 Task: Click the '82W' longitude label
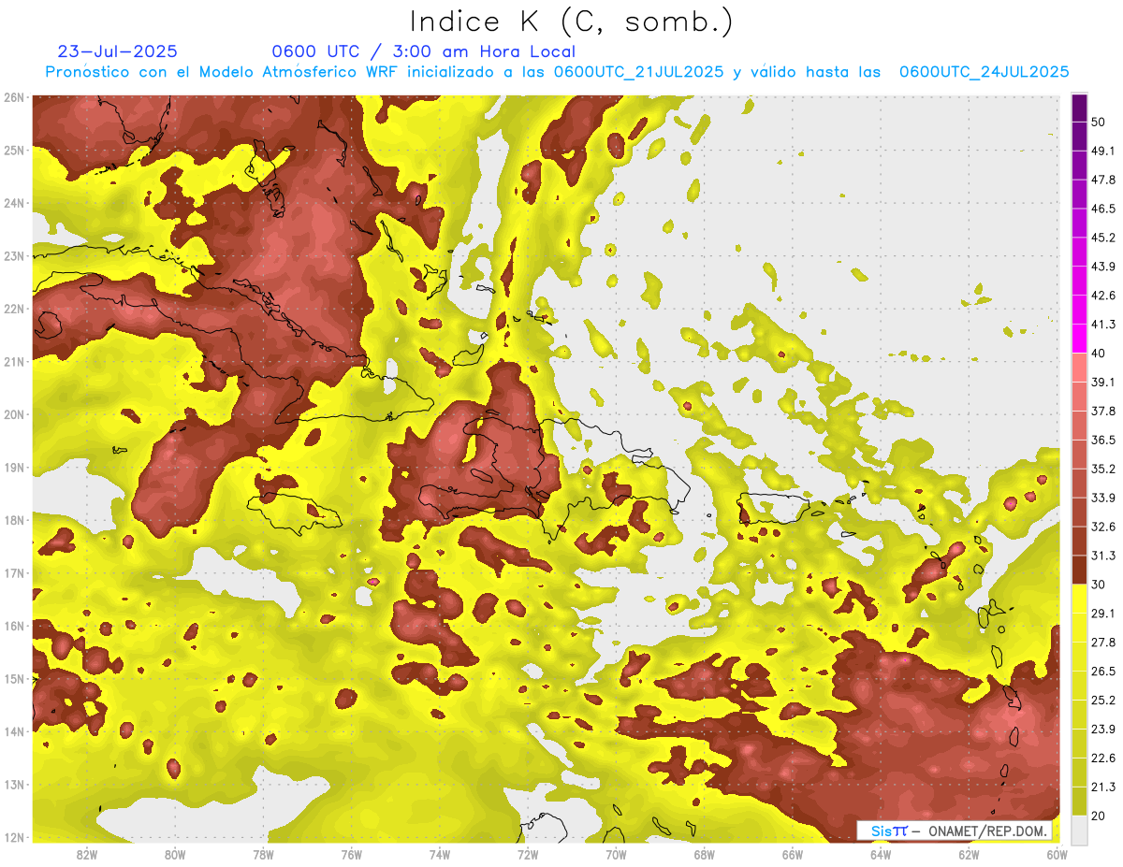tap(87, 855)
